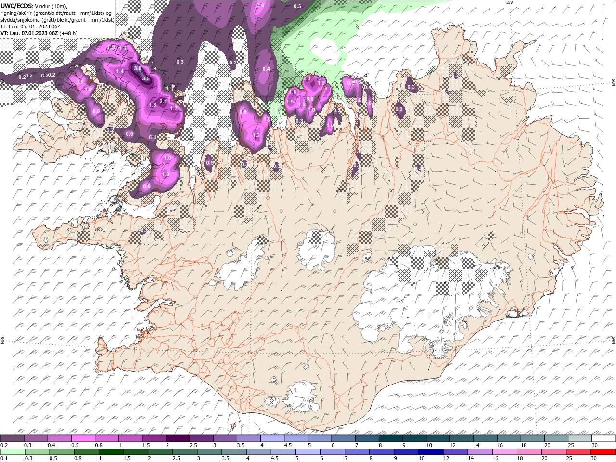Viewport: 616px width, 462px height.
Task: Select the dark teal 8 mm snow swatch
Action: (x=391, y=438)
